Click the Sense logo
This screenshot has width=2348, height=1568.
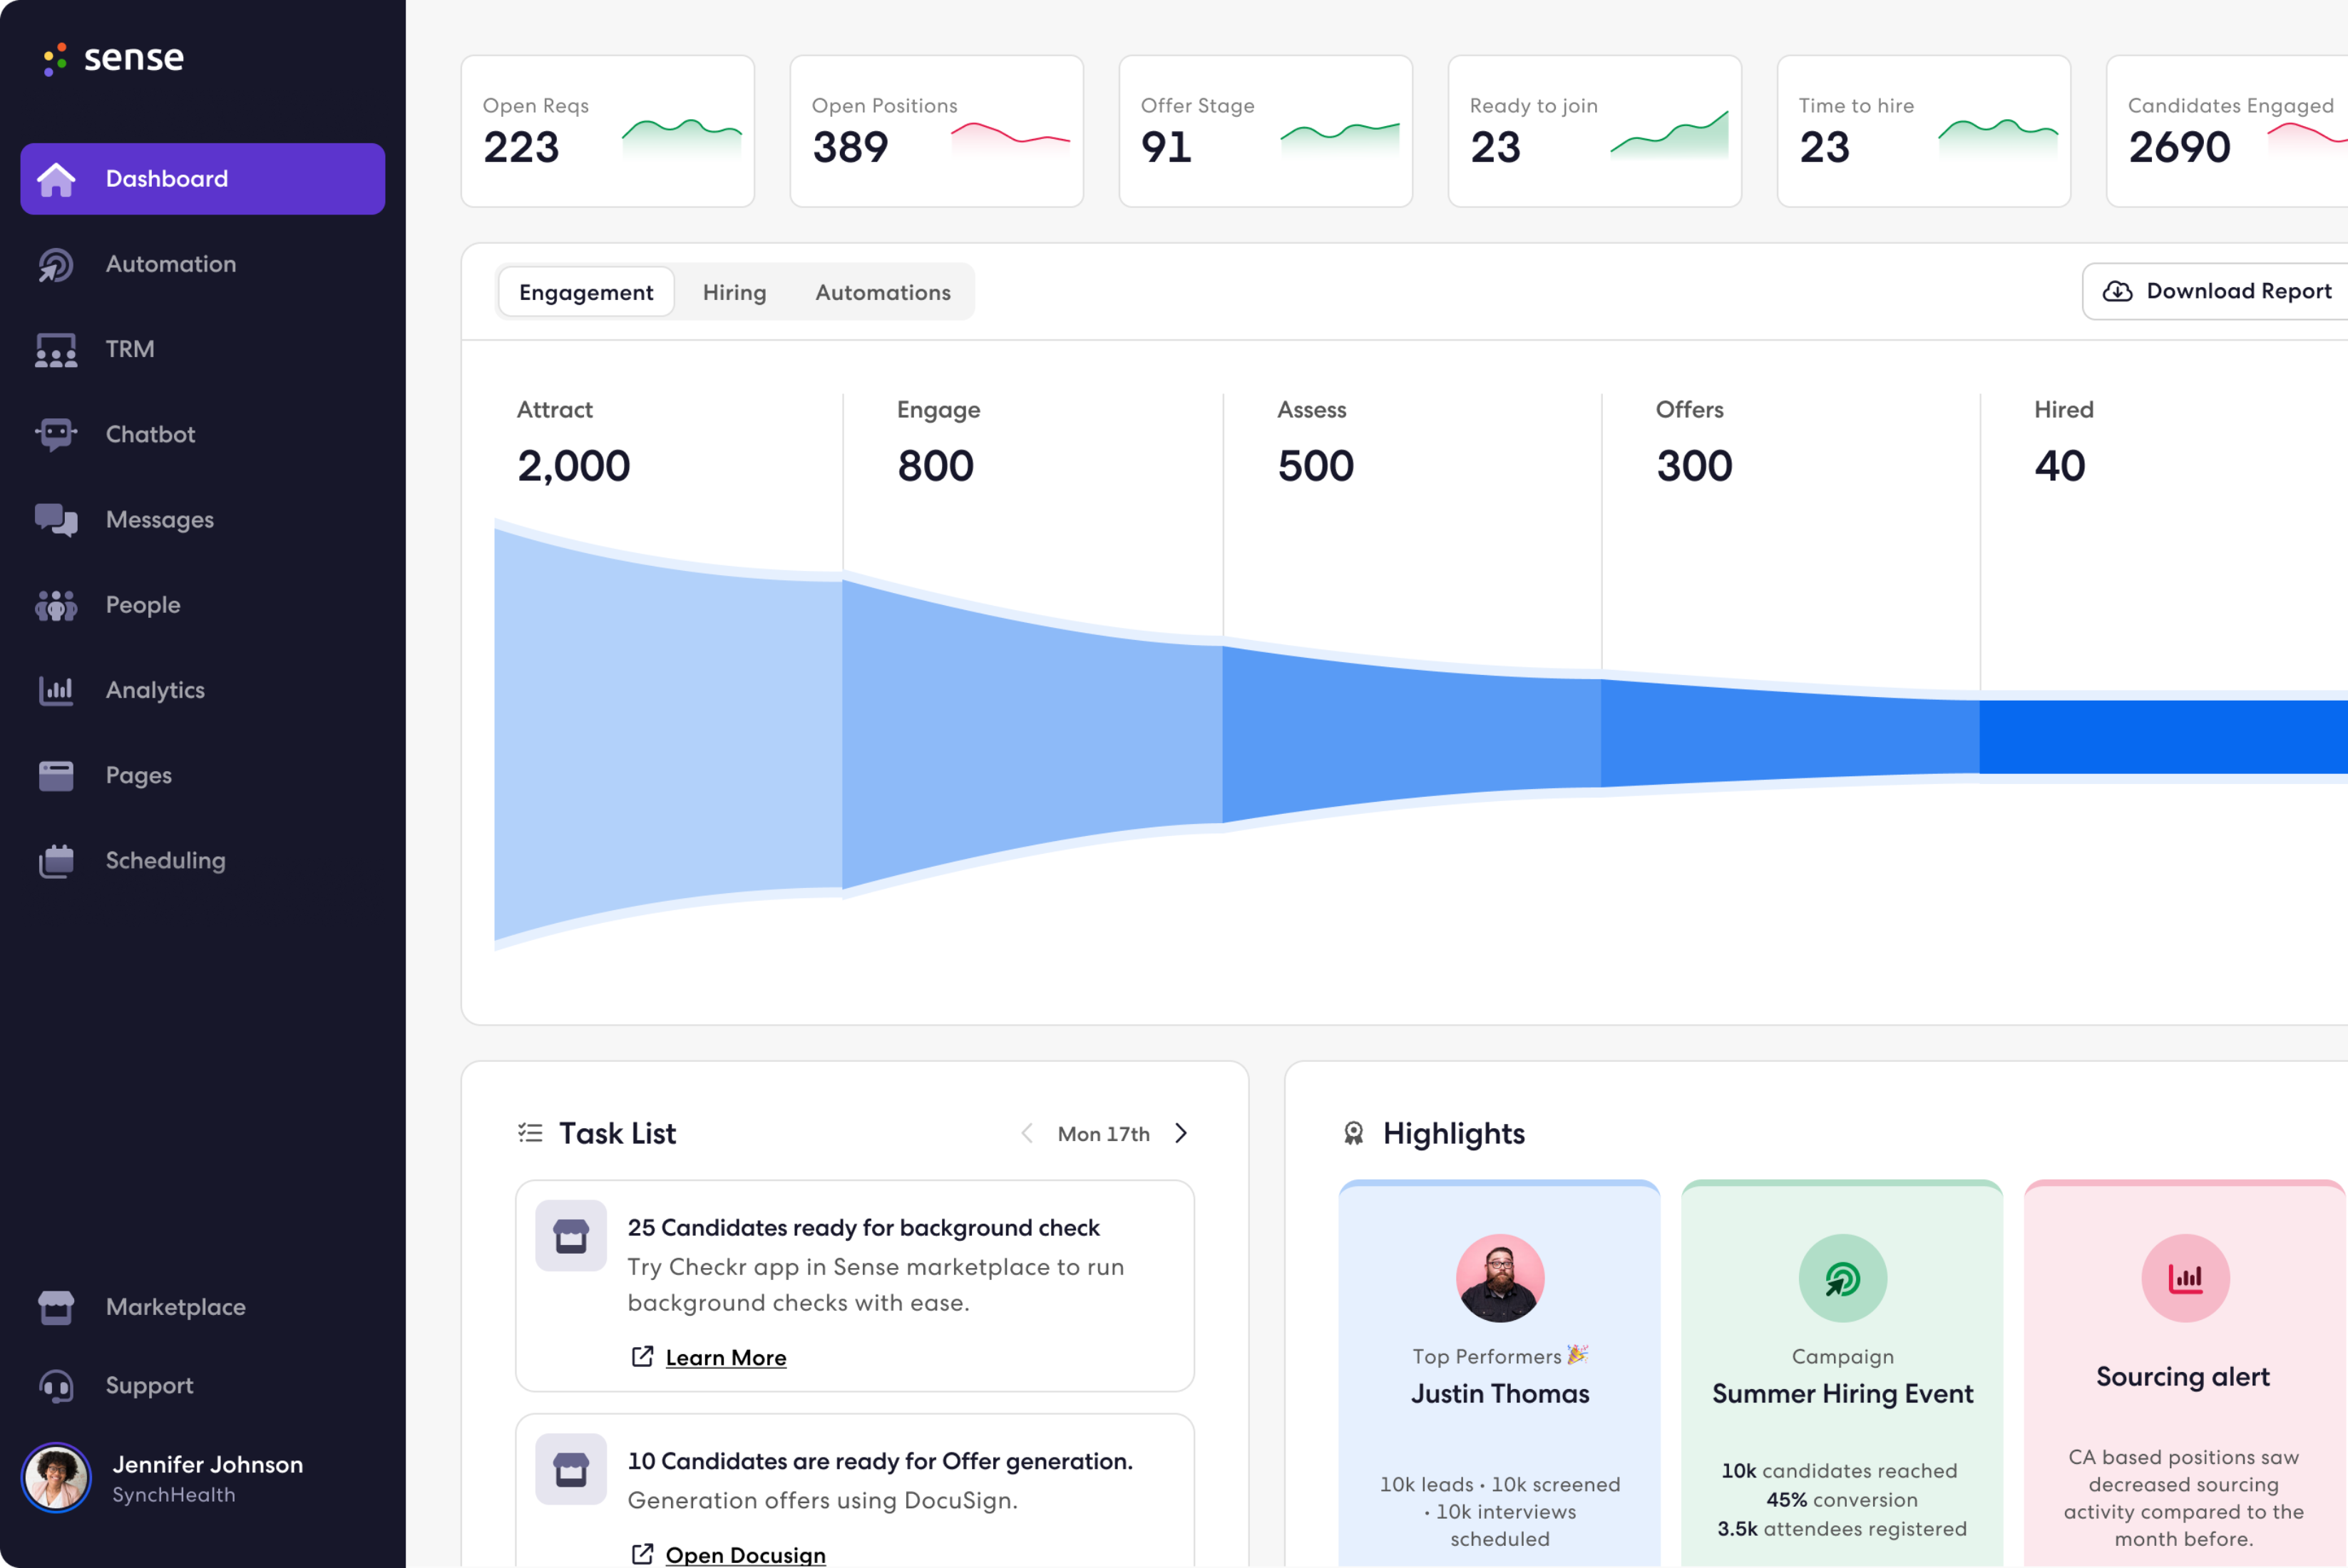click(x=114, y=58)
